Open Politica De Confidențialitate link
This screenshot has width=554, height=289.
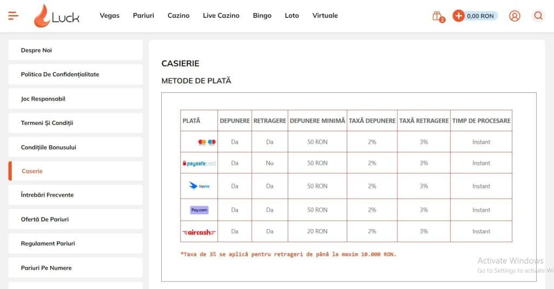point(76,75)
